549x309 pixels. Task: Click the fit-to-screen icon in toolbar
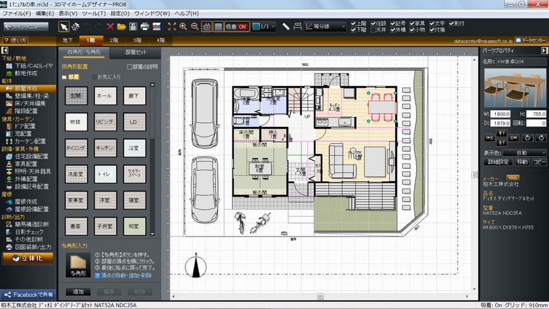[172, 27]
